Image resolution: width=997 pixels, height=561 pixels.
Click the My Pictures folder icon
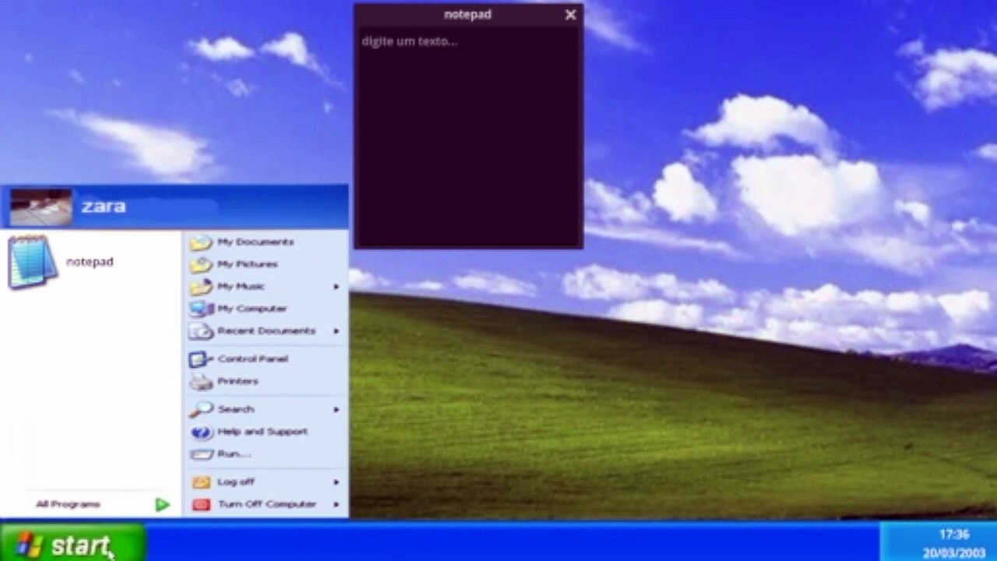click(201, 264)
